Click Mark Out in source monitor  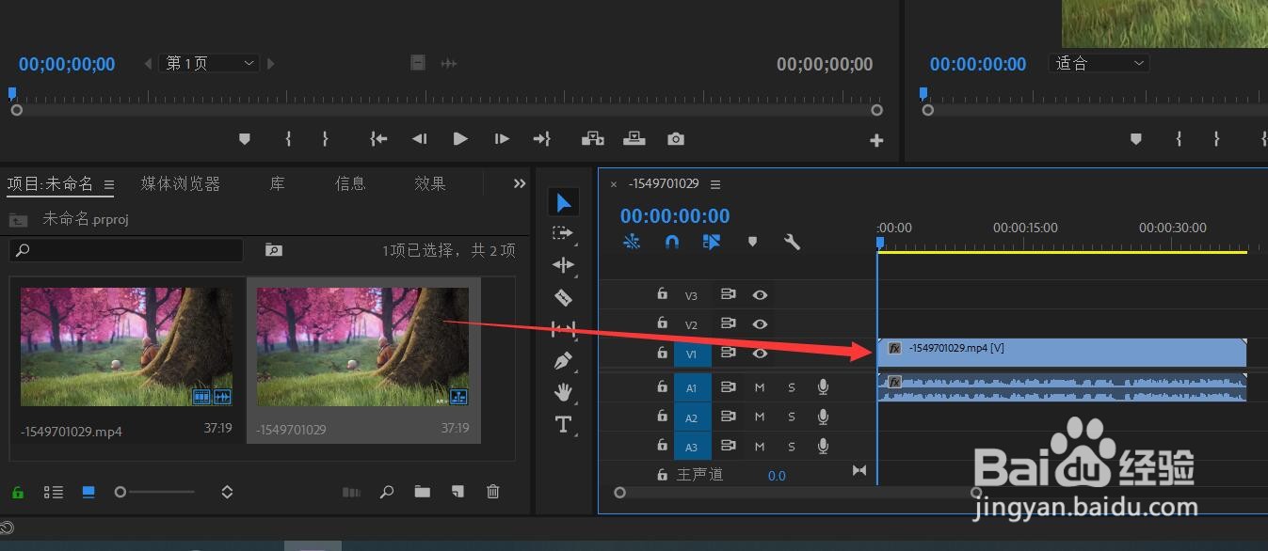[325, 139]
